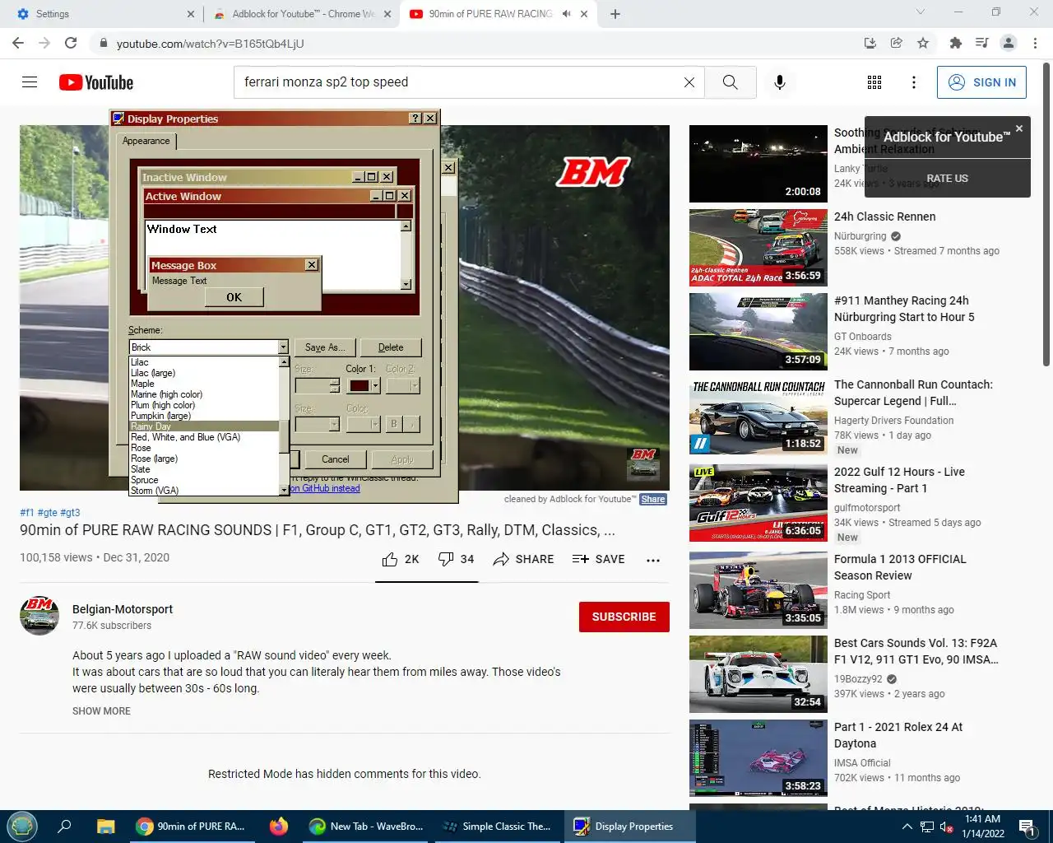Save the video to a playlist
The image size is (1053, 843).
[598, 559]
